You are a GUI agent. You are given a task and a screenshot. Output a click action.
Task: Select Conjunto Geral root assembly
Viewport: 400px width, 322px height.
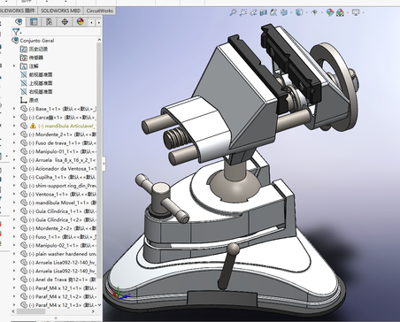(x=37, y=41)
